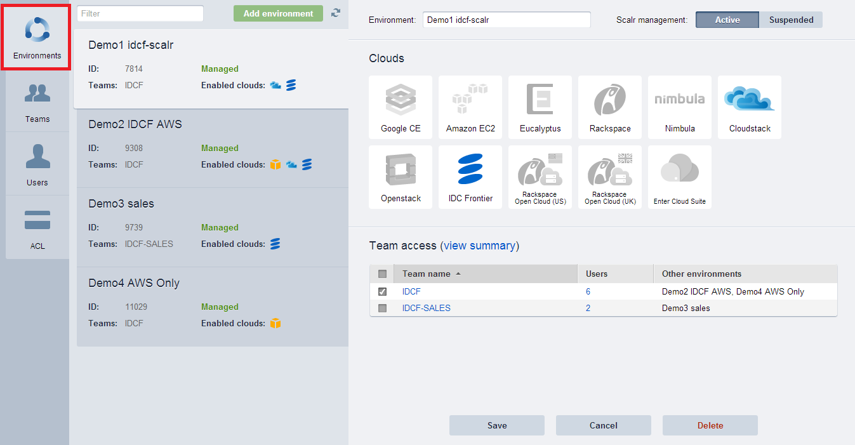Click the Managed status of Demo3 sales

(x=220, y=227)
